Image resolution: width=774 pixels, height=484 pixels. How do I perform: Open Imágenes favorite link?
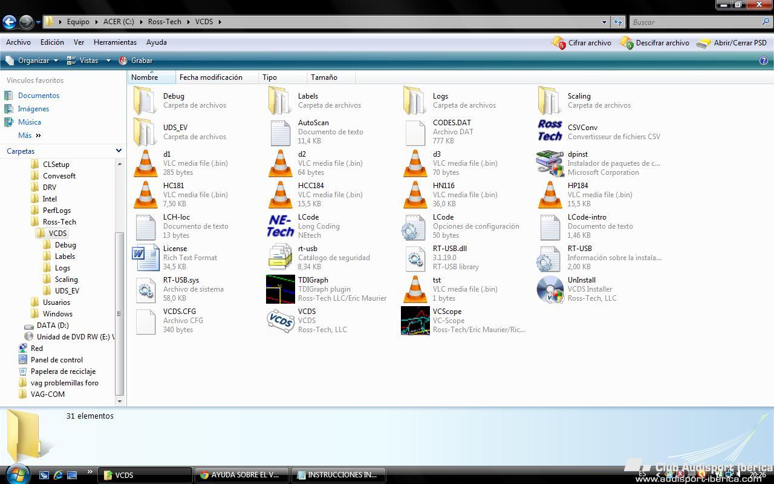[x=33, y=109]
